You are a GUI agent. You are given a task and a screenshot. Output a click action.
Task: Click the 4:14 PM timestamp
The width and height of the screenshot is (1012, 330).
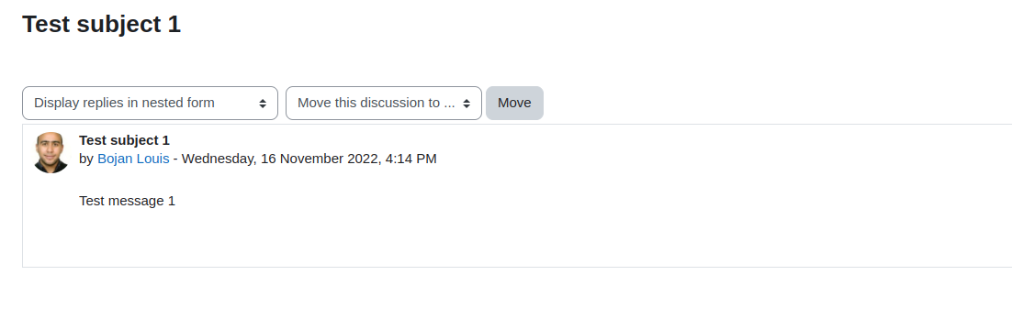(x=411, y=159)
